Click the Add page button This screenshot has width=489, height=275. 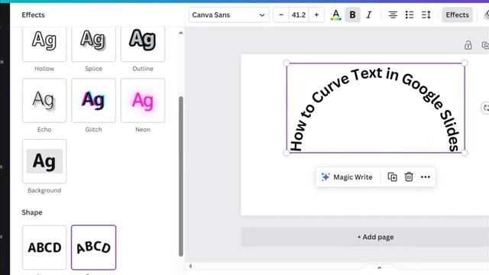(375, 237)
